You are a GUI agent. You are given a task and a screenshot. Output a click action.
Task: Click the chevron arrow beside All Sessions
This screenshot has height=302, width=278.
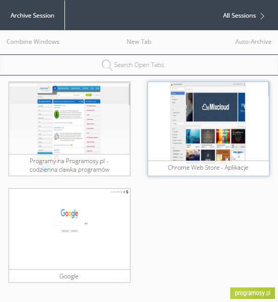262,16
